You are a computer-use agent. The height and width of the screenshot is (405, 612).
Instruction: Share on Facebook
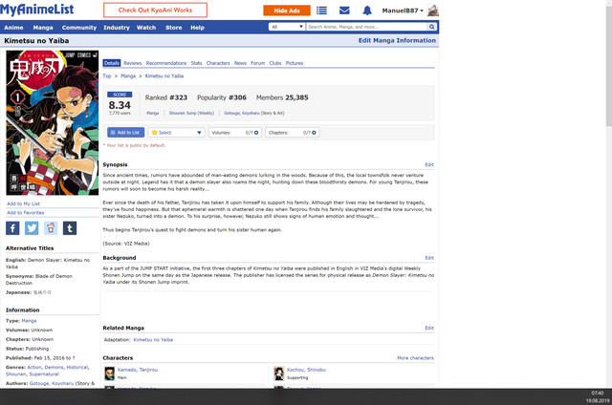pos(13,228)
